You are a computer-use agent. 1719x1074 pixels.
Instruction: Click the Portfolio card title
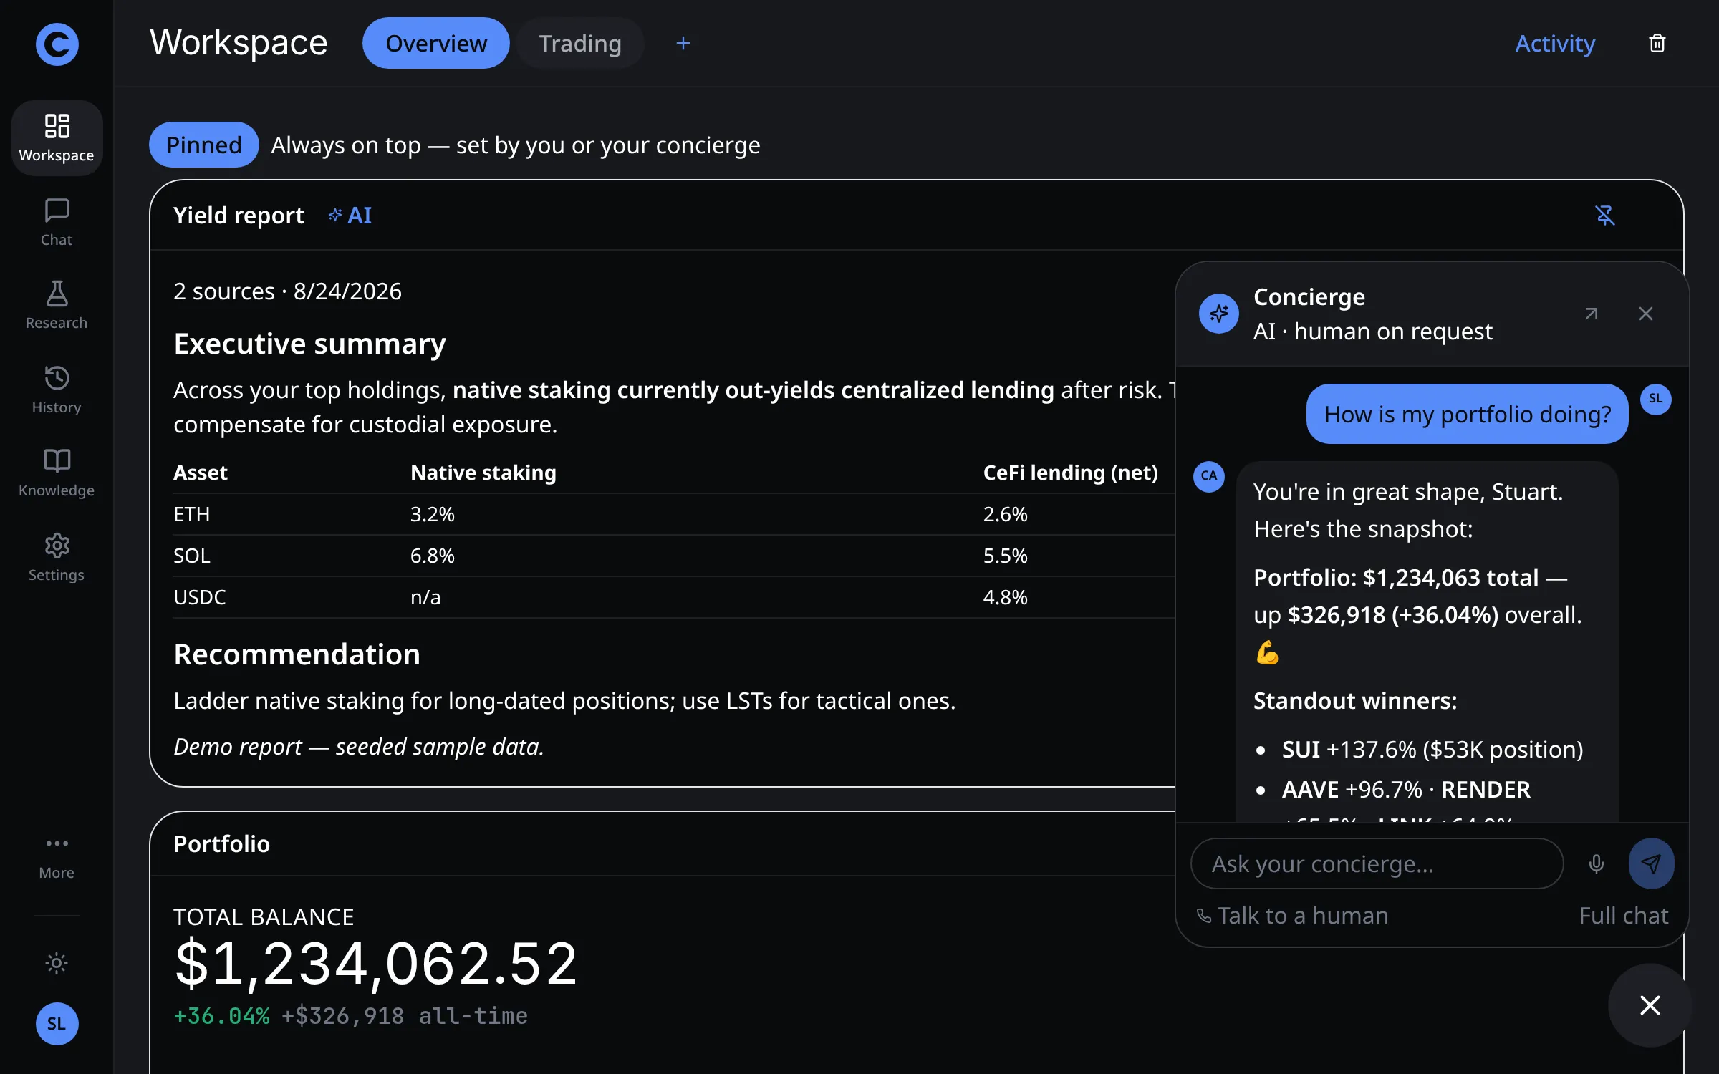pos(222,843)
